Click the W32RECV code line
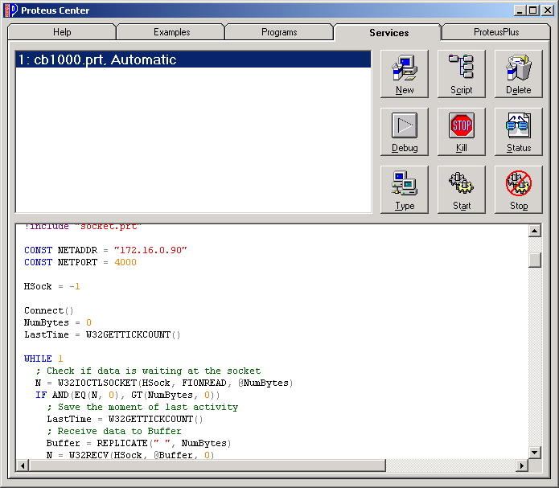The image size is (559, 488). (130, 455)
